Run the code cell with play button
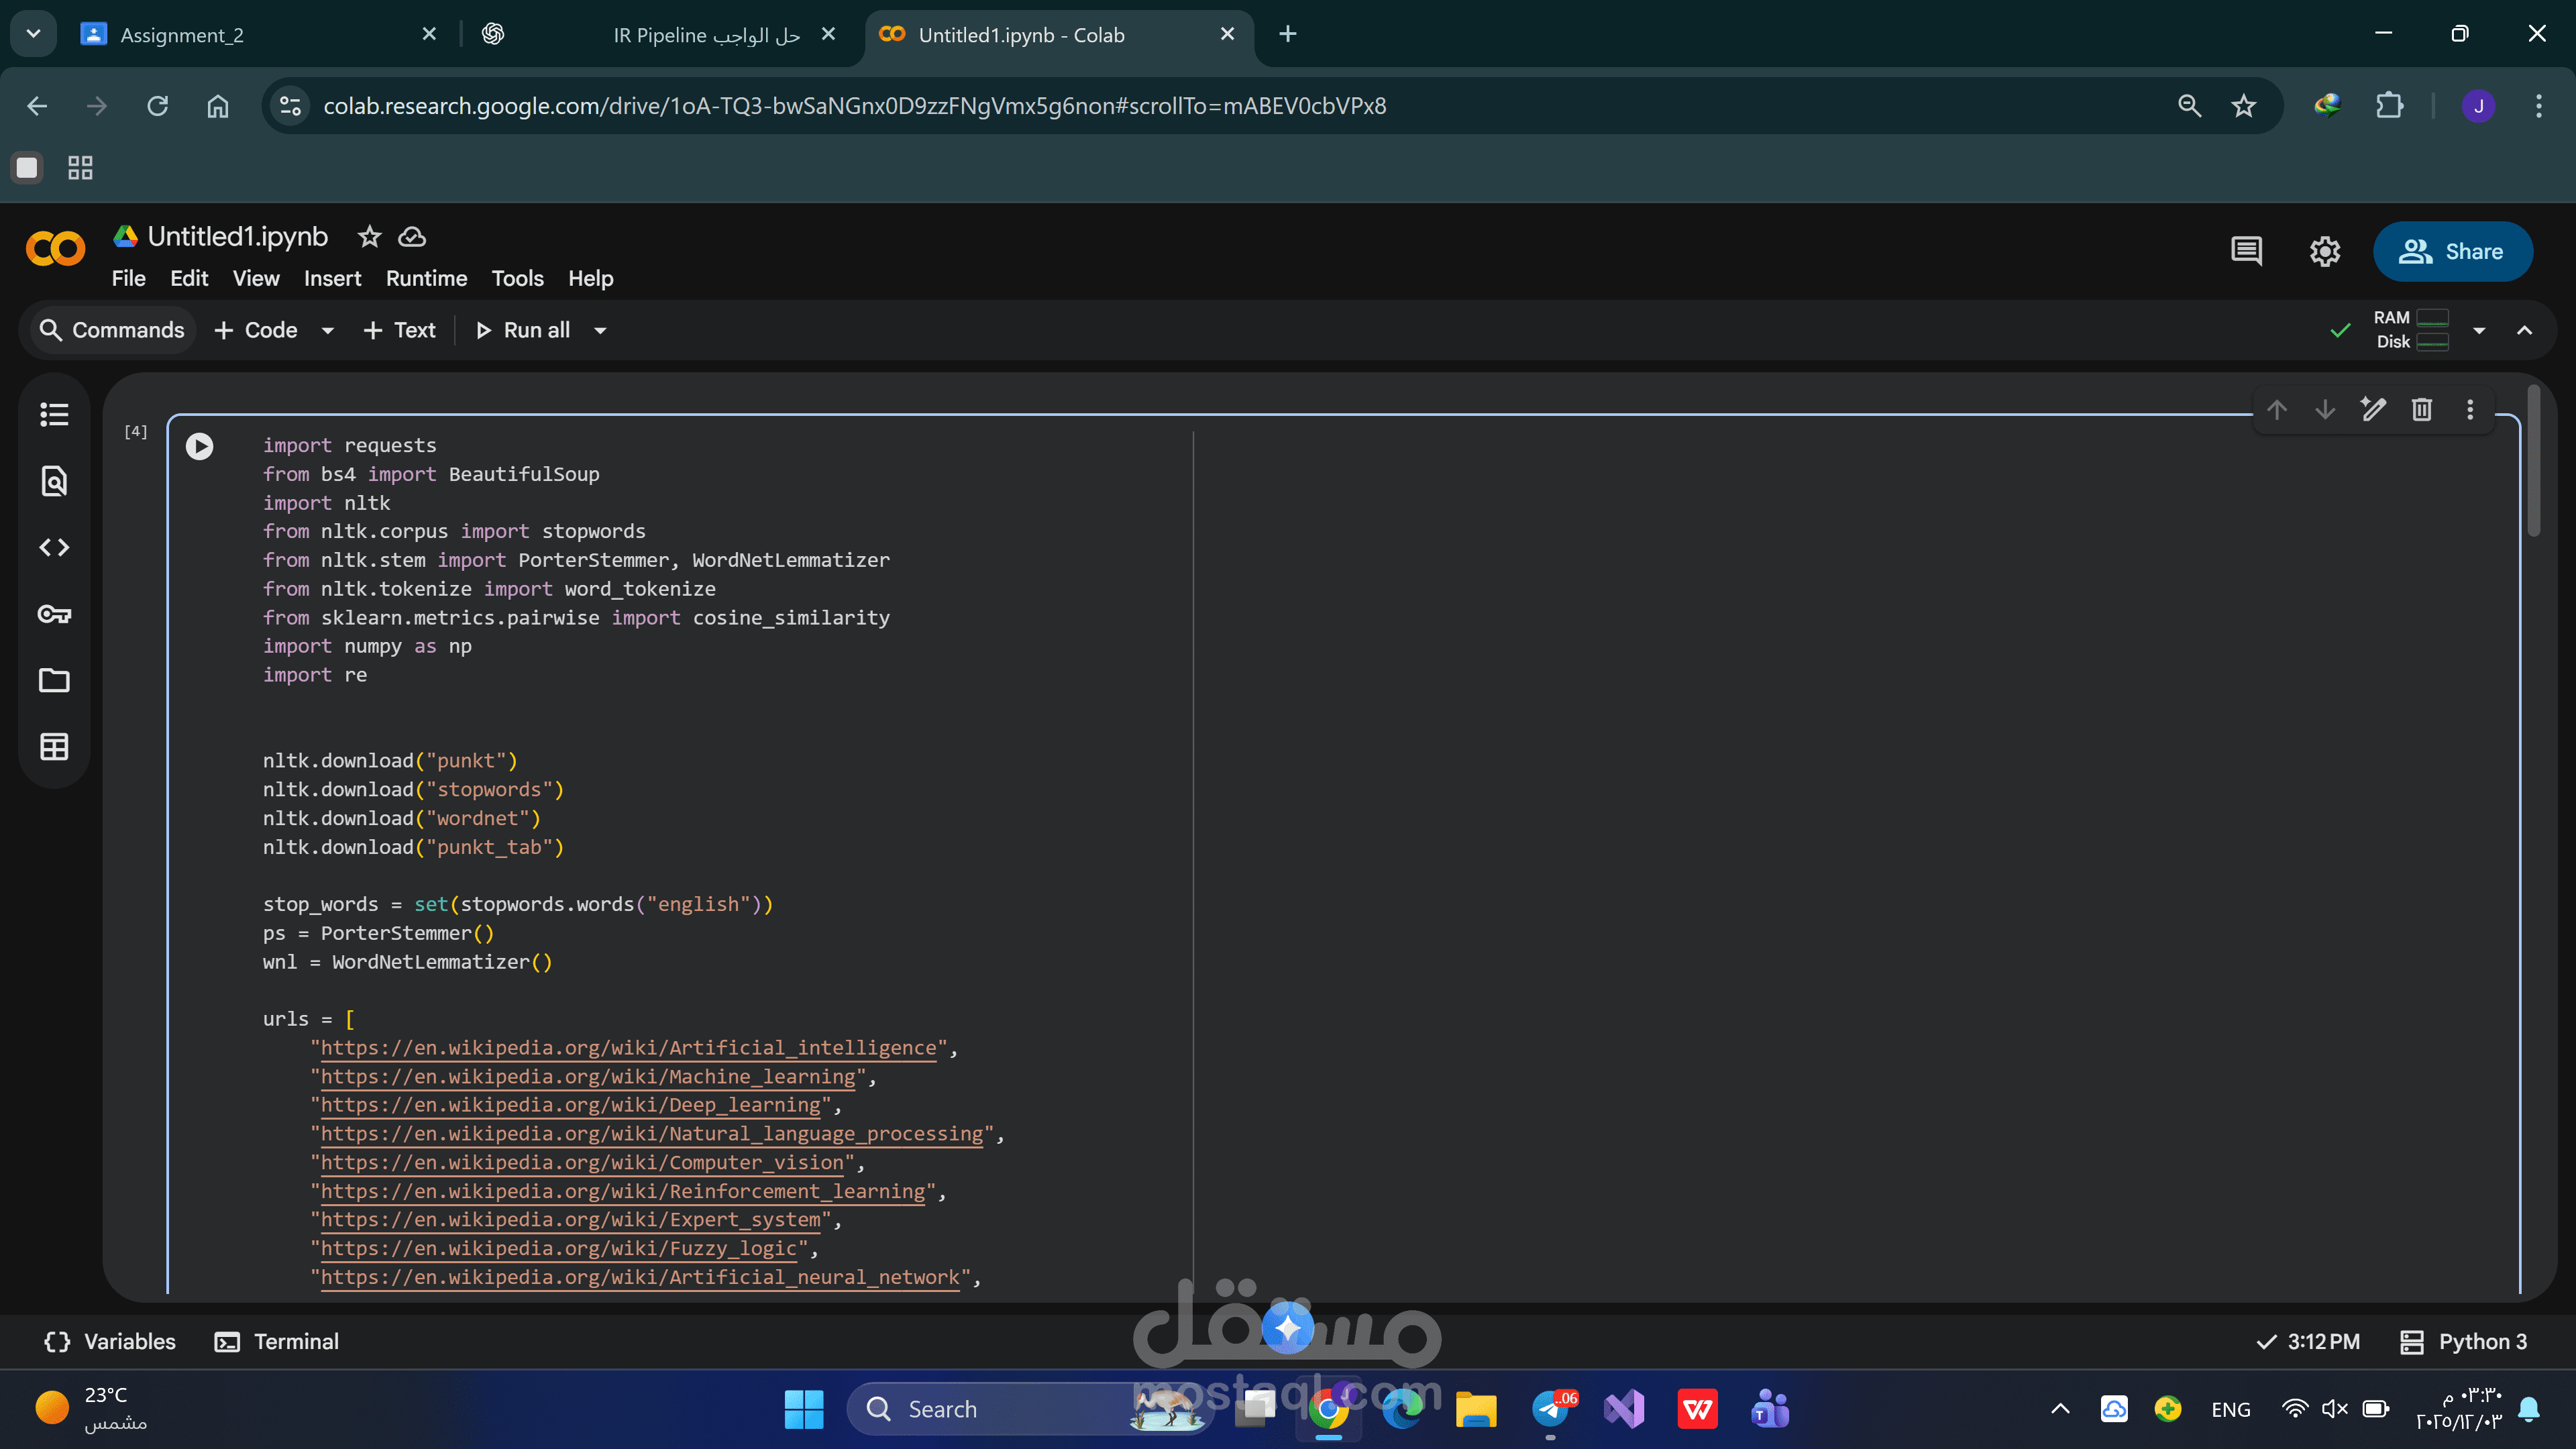 pos(199,446)
